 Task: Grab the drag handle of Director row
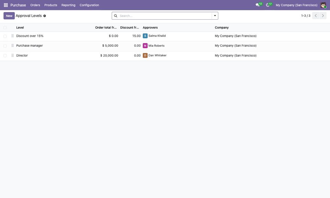coord(13,56)
